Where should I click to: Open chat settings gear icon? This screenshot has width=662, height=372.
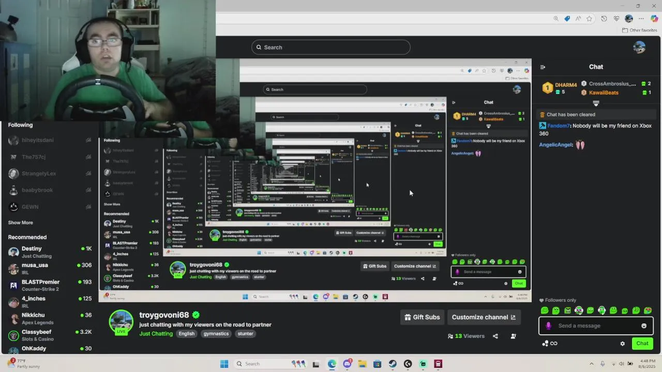[x=622, y=344]
